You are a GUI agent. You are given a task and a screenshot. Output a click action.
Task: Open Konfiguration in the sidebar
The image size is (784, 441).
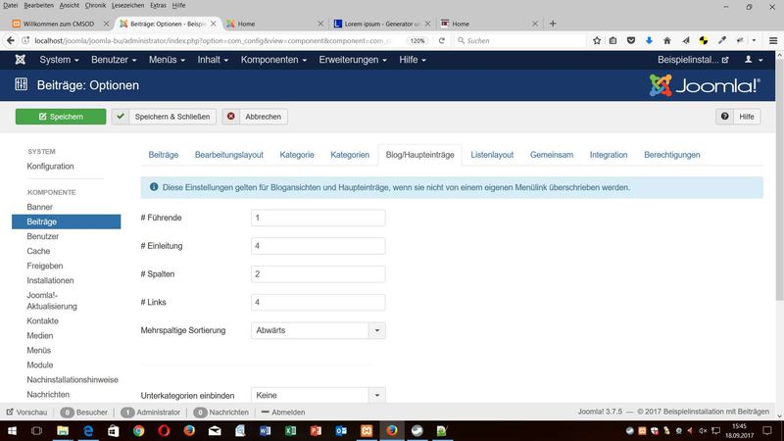(51, 166)
